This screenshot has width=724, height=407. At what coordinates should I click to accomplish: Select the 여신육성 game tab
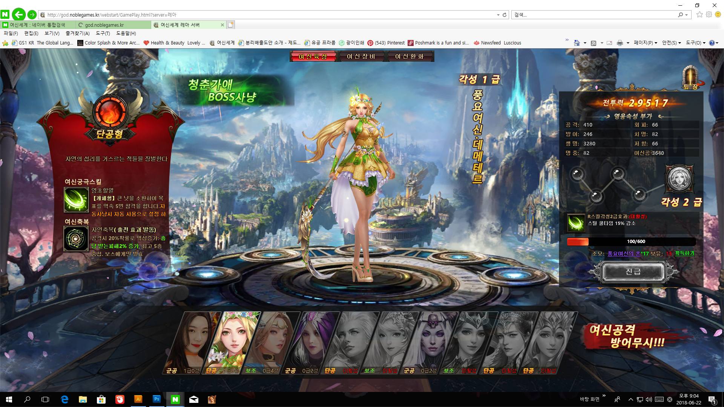click(x=313, y=57)
